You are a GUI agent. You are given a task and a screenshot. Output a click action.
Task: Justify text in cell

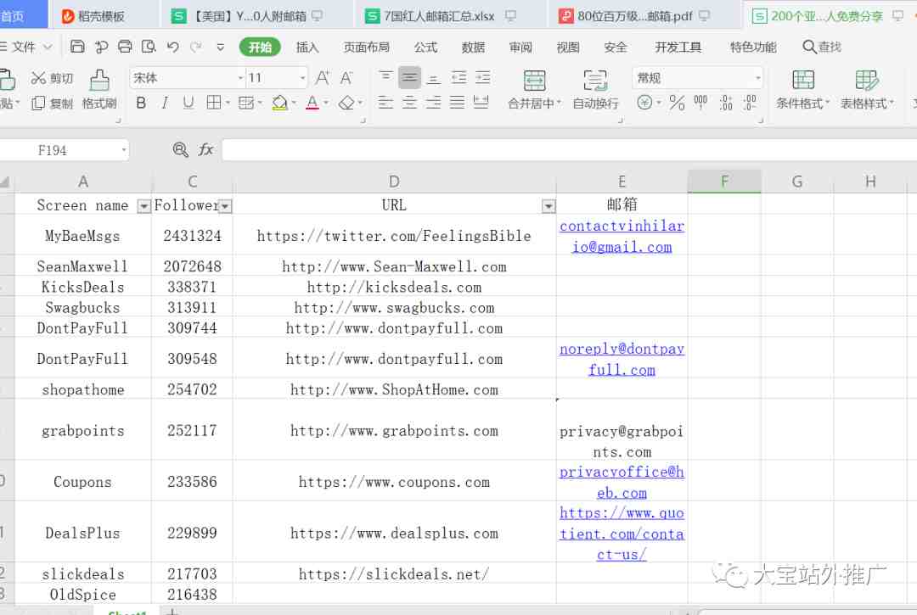[x=458, y=103]
